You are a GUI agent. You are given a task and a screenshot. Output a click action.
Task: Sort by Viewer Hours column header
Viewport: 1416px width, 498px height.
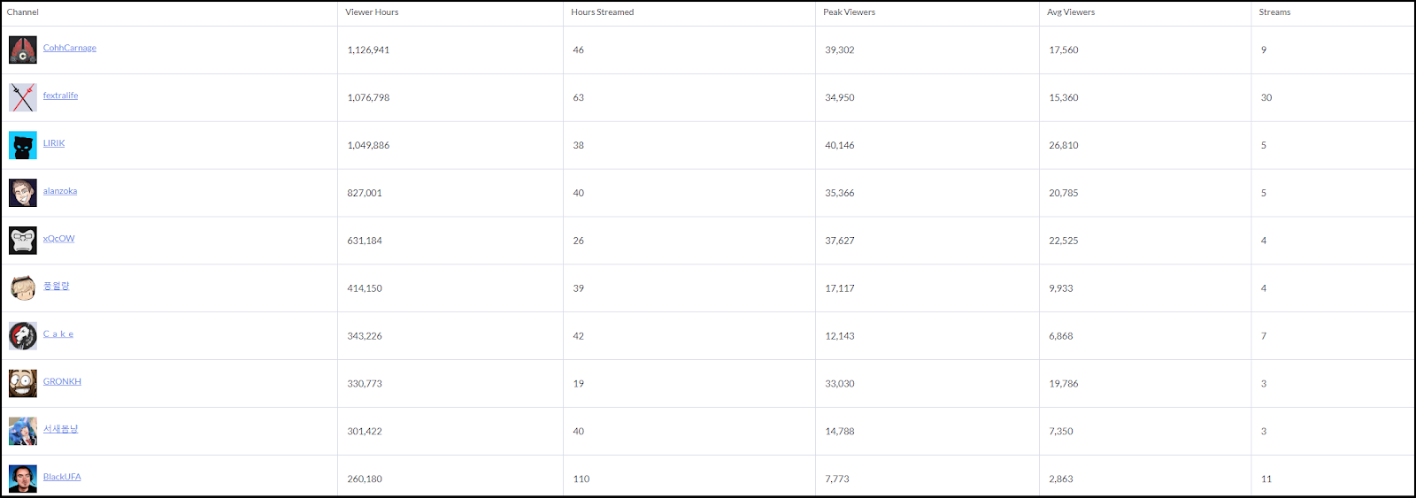372,12
